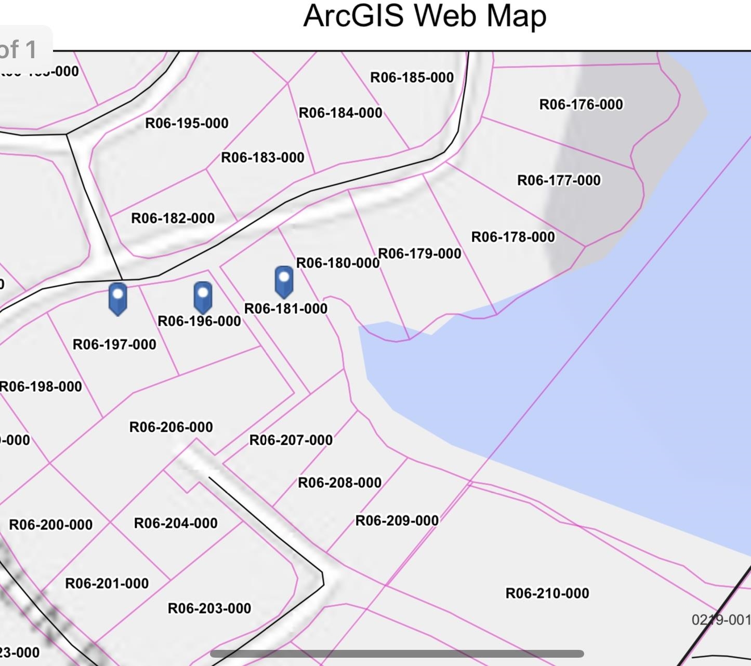Select parcel label R06-197-000
This screenshot has width=751, height=666.
click(114, 344)
